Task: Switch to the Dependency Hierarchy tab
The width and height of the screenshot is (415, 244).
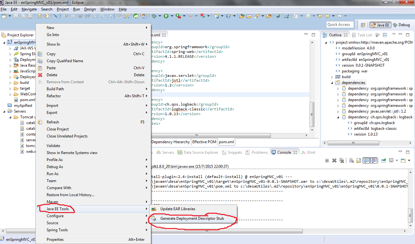Action: [x=171, y=142]
